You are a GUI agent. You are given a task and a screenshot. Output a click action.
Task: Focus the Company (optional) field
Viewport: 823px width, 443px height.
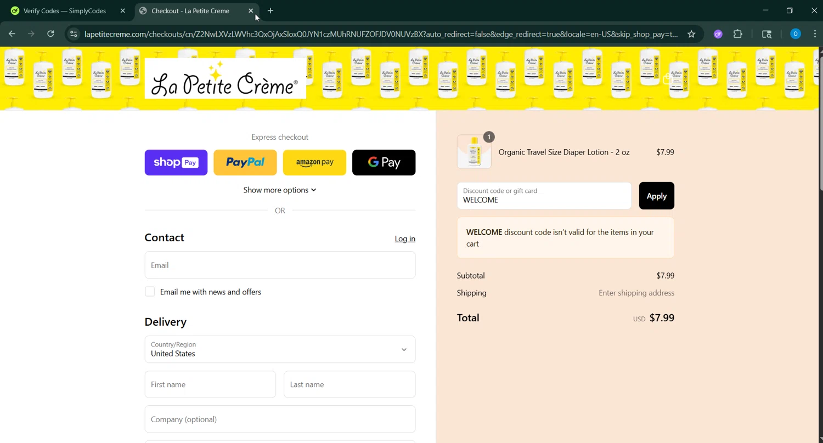pos(280,419)
